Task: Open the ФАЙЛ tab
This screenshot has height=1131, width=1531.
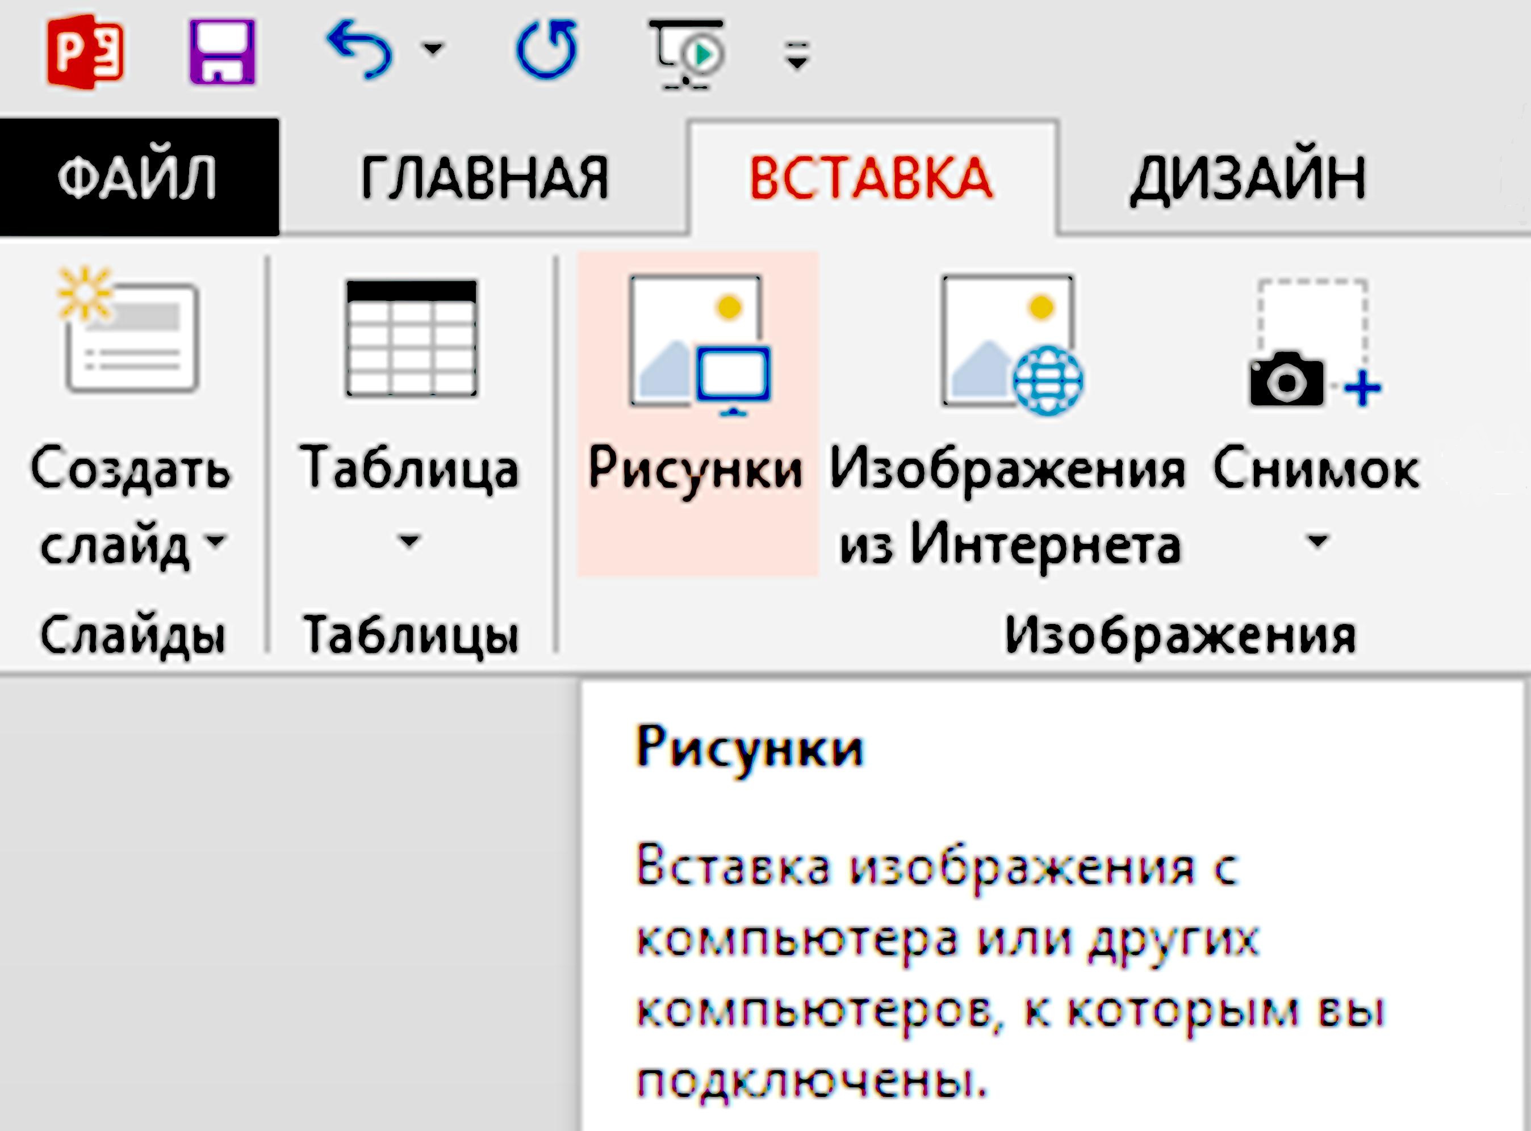Action: tap(139, 177)
